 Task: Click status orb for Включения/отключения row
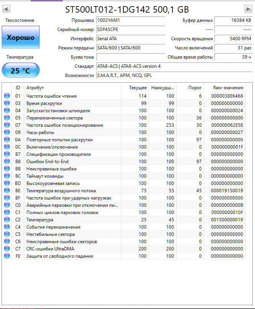pos(7,147)
